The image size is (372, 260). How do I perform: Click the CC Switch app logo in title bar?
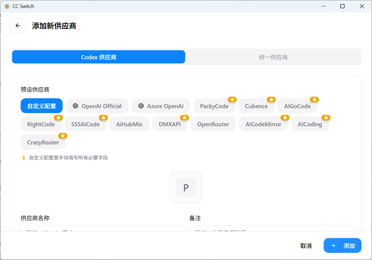click(7, 6)
